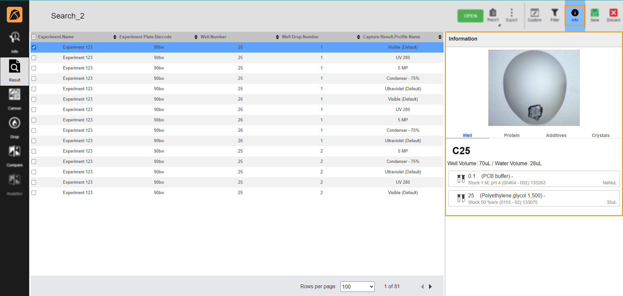Switch to the Protein tab
The image size is (623, 296).
point(512,135)
